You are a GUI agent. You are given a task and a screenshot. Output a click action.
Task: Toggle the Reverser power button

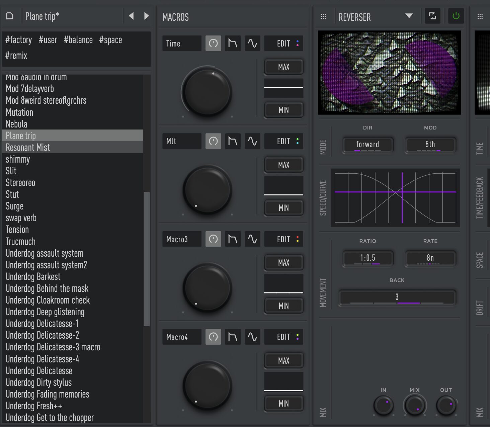pyautogui.click(x=456, y=16)
